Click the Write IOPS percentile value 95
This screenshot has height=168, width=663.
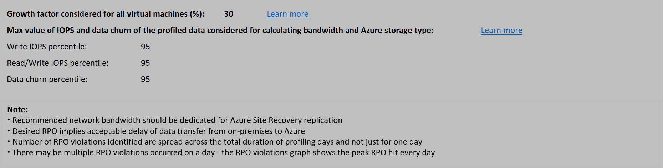[x=145, y=47]
